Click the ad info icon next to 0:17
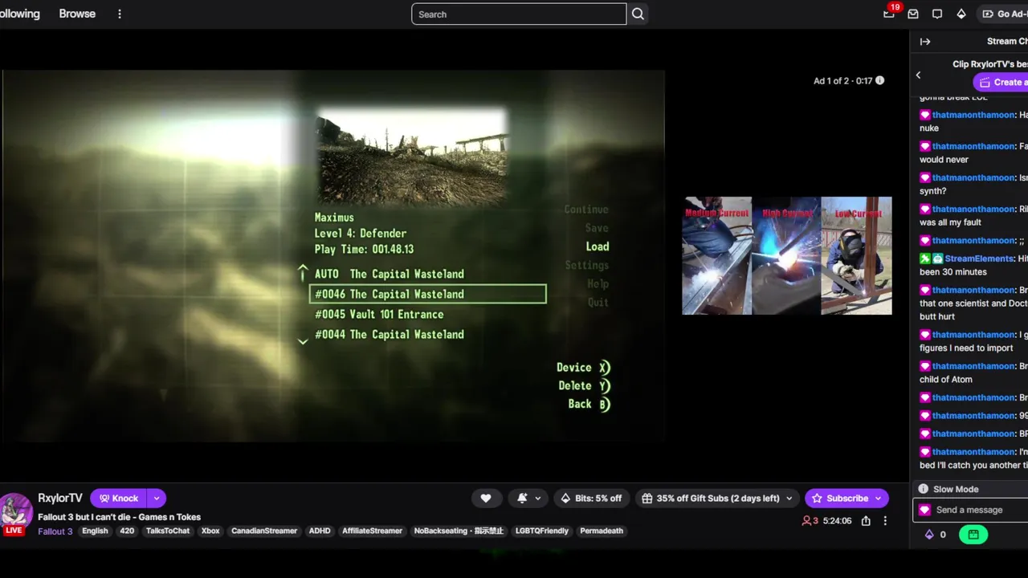The height and width of the screenshot is (578, 1028). click(x=879, y=80)
